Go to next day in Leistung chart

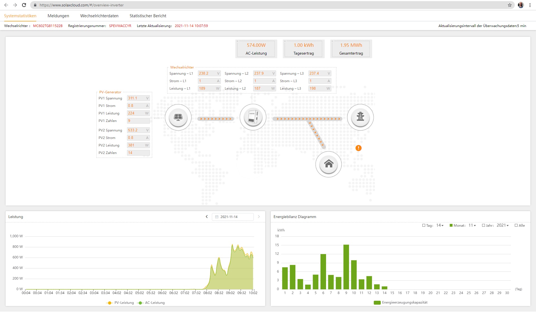pos(259,217)
